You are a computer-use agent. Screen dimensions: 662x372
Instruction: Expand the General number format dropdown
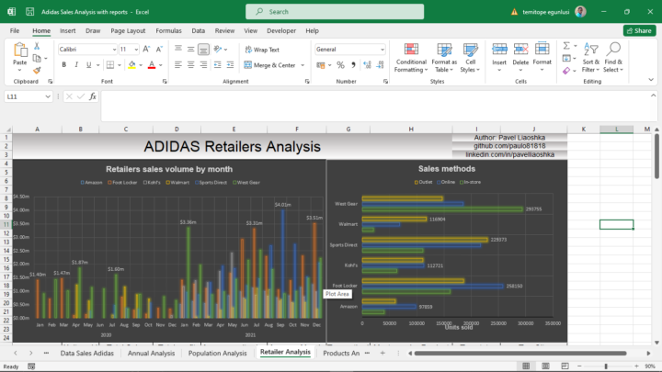(382, 50)
